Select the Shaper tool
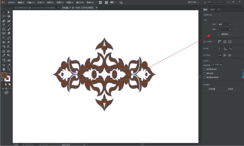The height and width of the screenshot is (146, 244). 4,33
